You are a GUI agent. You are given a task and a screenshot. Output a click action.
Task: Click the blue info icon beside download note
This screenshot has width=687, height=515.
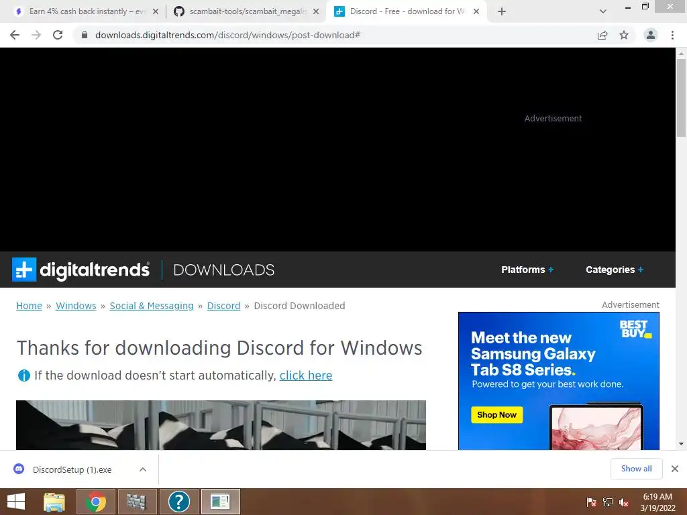coord(23,376)
